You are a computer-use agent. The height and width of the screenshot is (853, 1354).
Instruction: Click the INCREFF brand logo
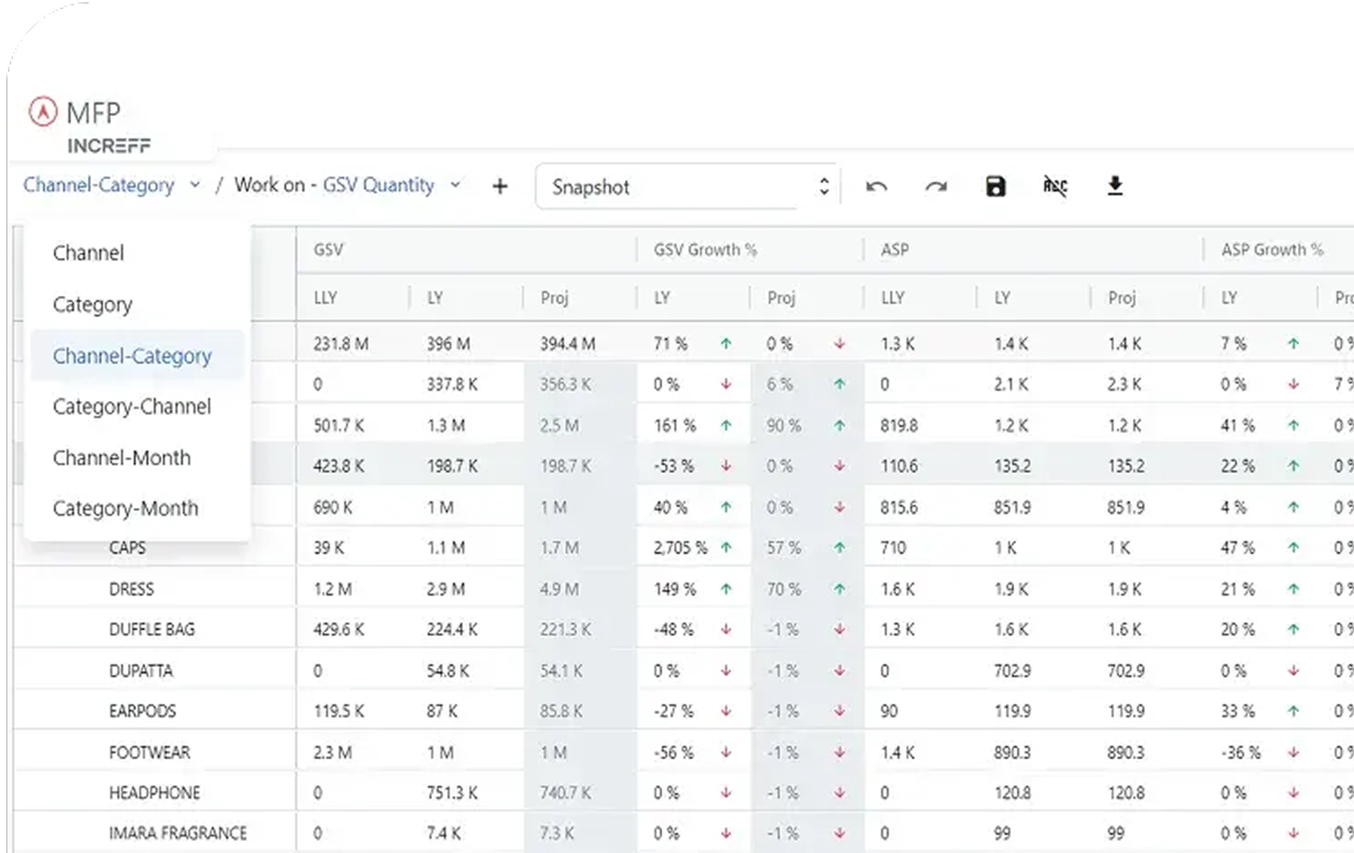pos(109,146)
